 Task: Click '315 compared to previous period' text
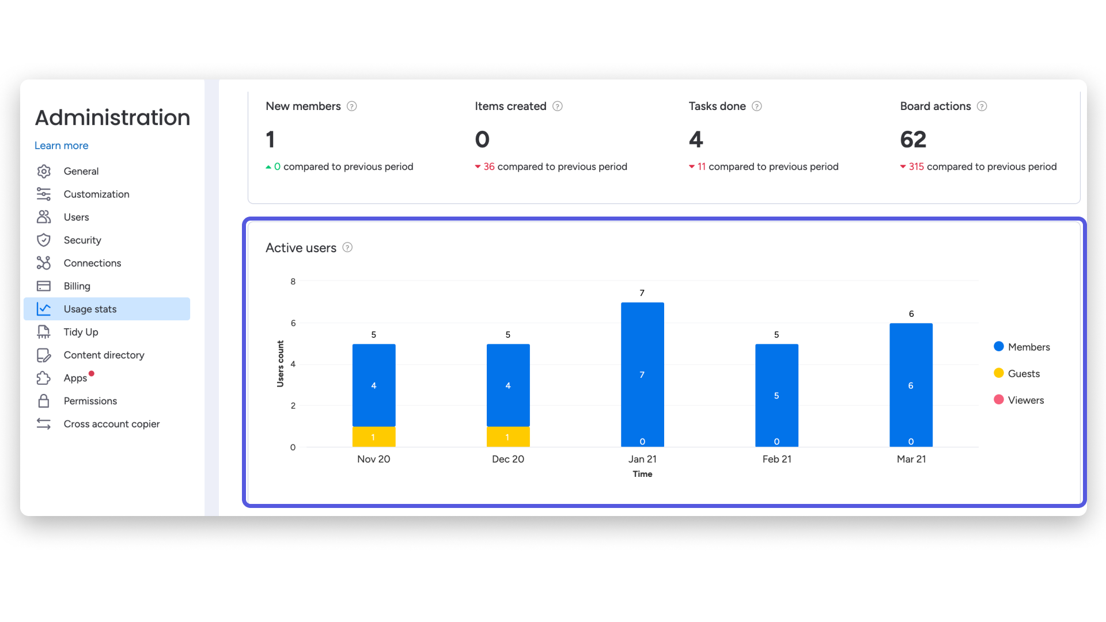(x=983, y=166)
